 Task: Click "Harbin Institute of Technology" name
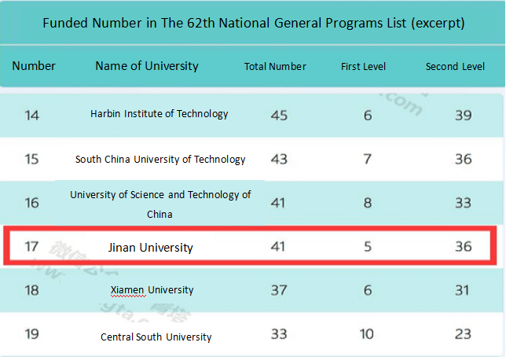click(159, 114)
